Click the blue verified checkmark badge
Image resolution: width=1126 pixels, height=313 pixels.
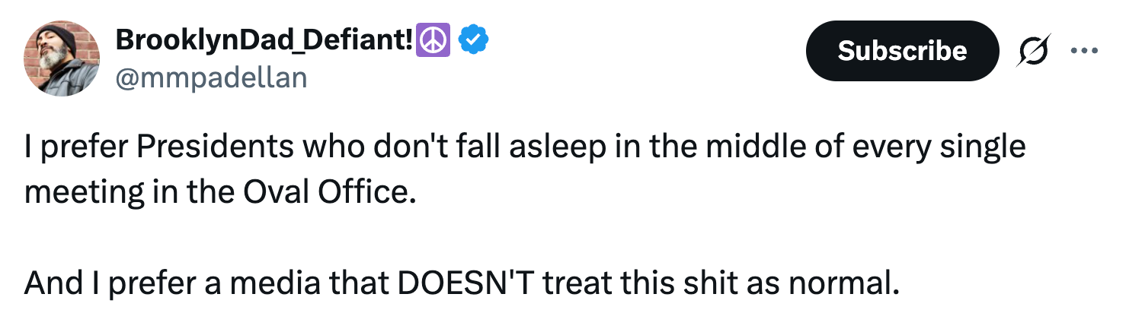tap(472, 41)
